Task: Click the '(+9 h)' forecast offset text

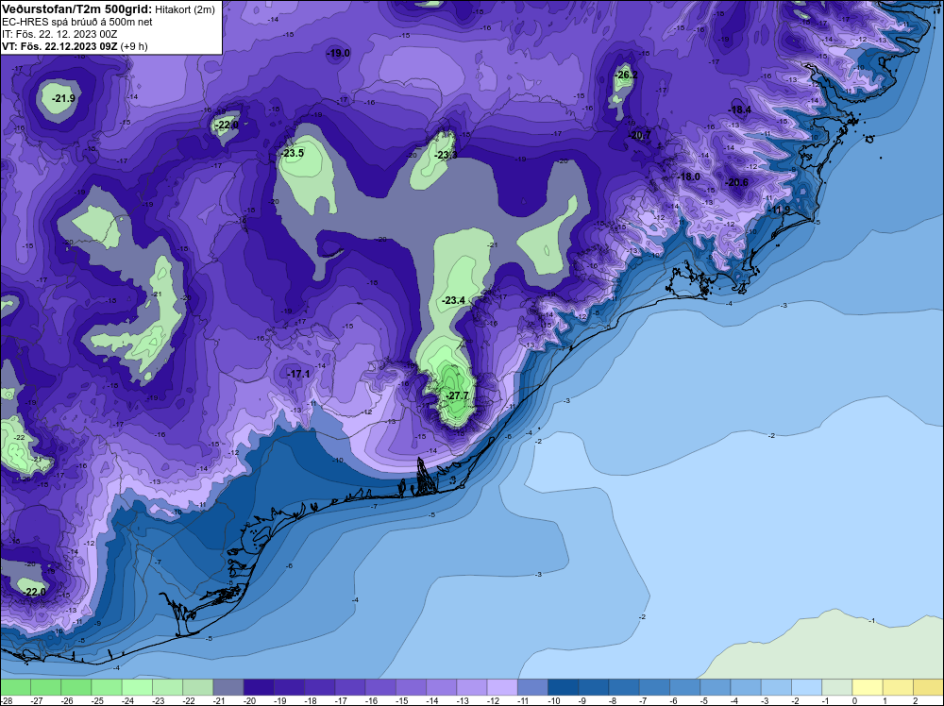Action: pos(134,46)
